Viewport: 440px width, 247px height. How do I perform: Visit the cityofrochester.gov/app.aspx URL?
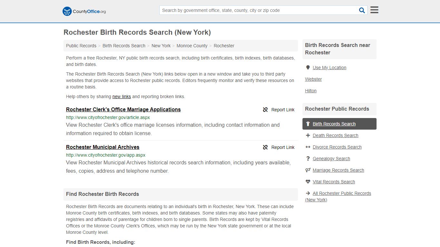106,155
